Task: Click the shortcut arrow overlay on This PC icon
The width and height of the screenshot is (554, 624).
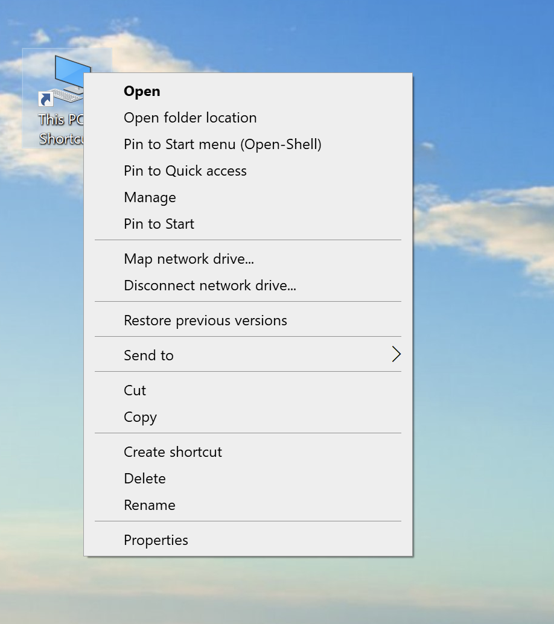Action: pyautogui.click(x=45, y=99)
